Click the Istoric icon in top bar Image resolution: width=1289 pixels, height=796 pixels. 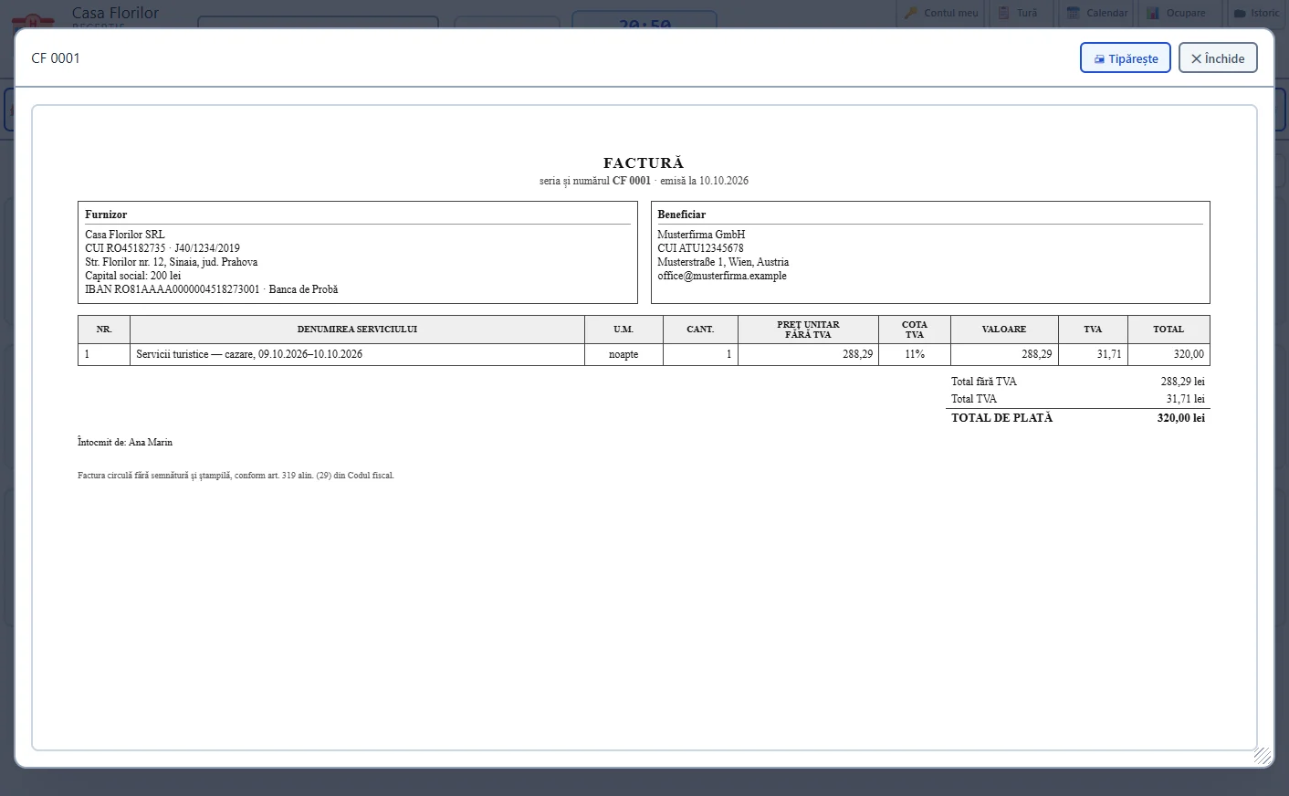[x=1240, y=13]
